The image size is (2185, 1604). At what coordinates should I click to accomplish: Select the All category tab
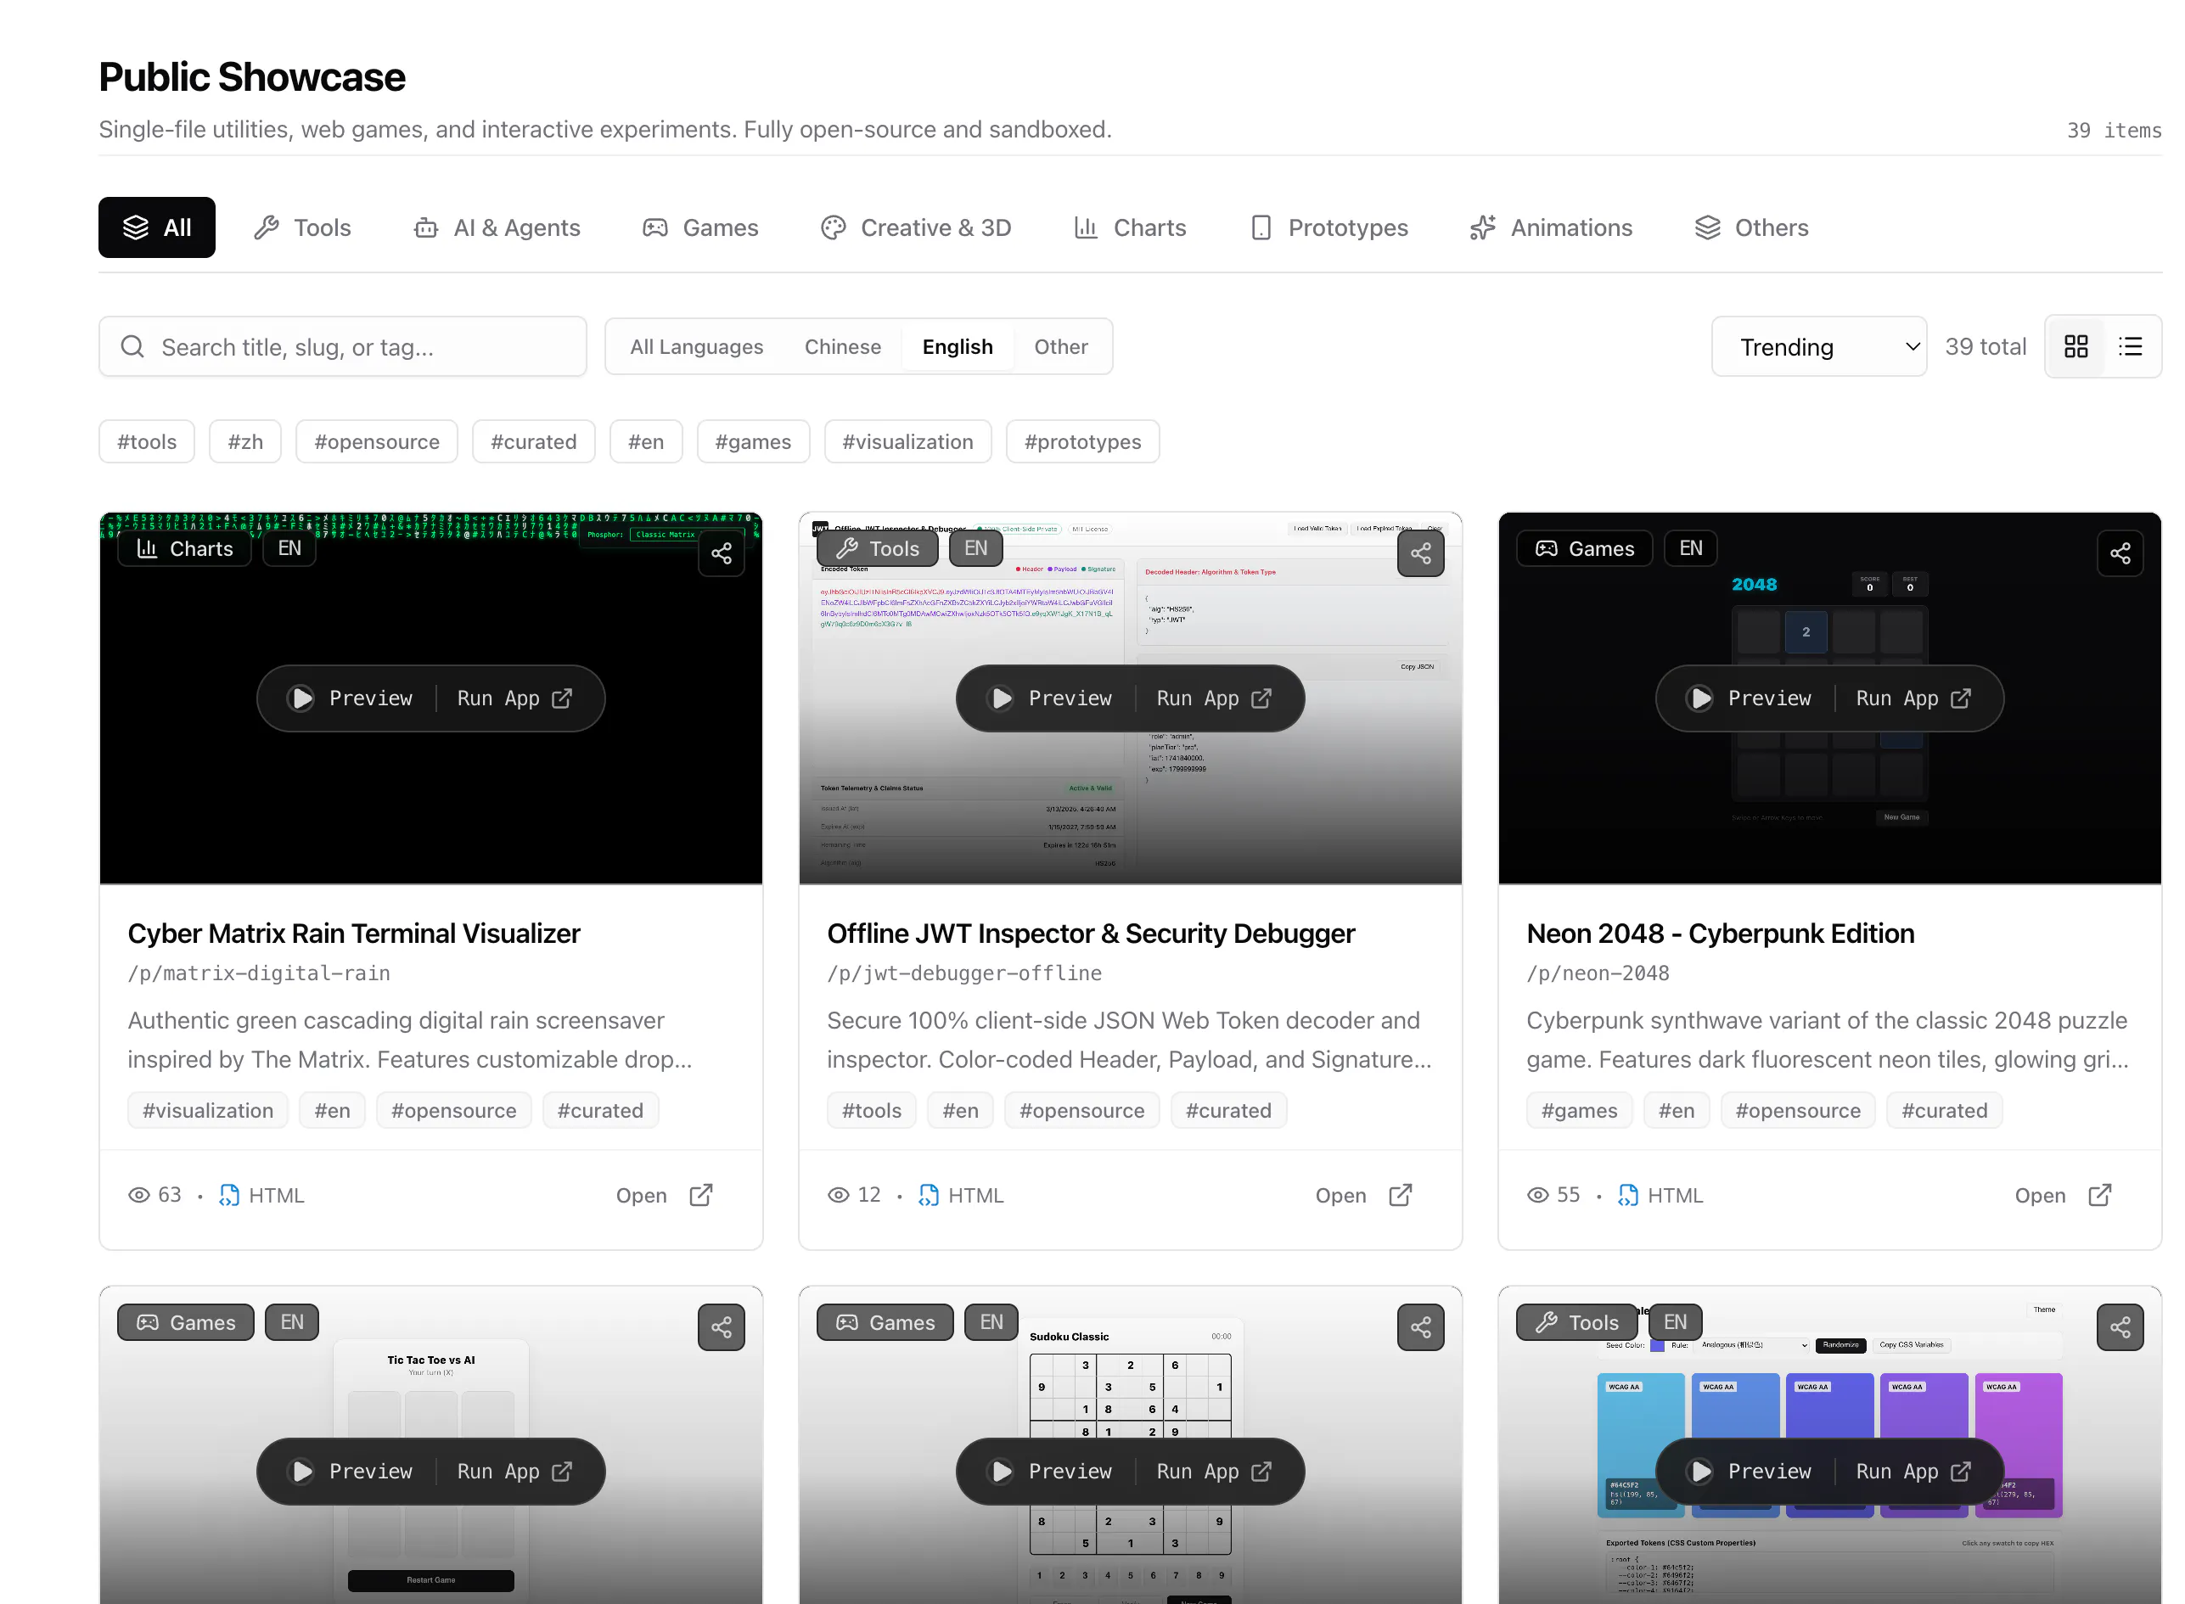coord(156,227)
